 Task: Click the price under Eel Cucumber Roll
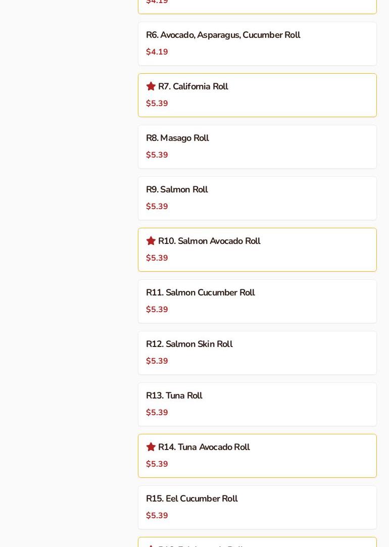click(x=157, y=516)
